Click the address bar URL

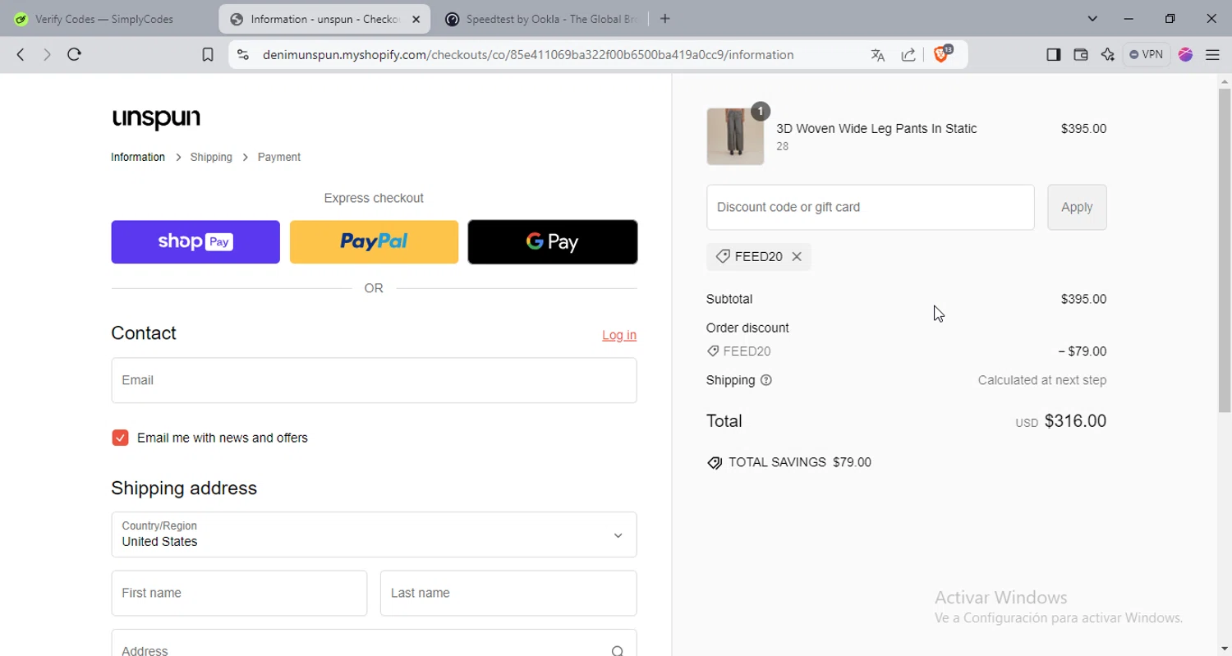(528, 55)
